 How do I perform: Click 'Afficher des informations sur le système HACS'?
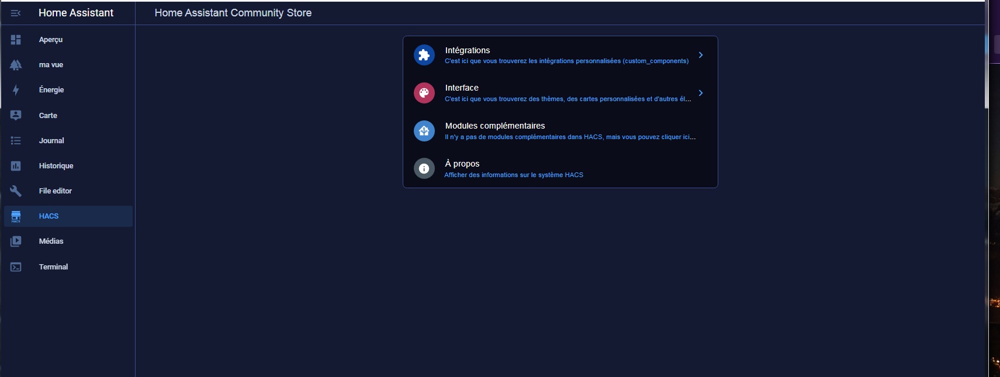(514, 175)
